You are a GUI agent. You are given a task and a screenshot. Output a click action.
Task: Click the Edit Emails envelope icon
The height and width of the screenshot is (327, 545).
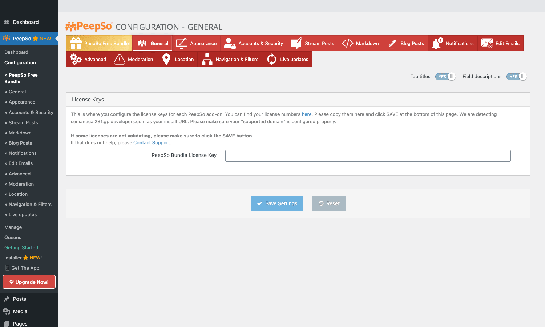[487, 43]
